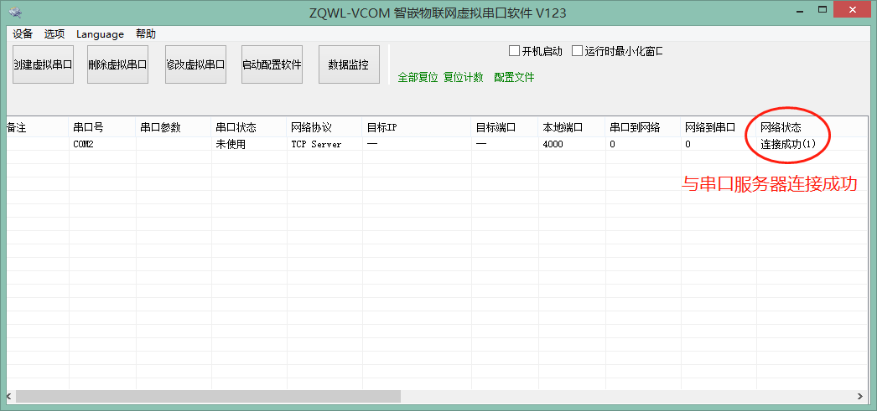Screen dimensions: 877x411
Task: Click the 连接成功(1) network status cell
Action: [x=812, y=144]
